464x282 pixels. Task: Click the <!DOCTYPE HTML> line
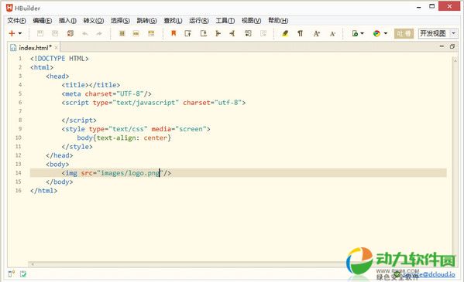59,59
